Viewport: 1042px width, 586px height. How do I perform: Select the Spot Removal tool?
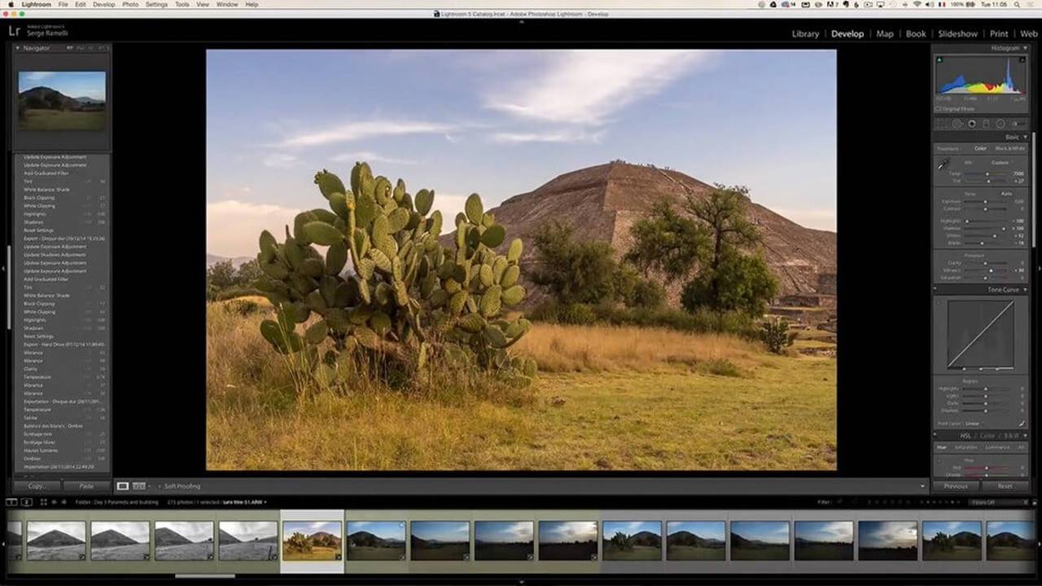coord(957,124)
